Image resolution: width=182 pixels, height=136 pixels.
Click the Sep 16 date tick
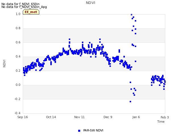pyautogui.click(x=22, y=117)
